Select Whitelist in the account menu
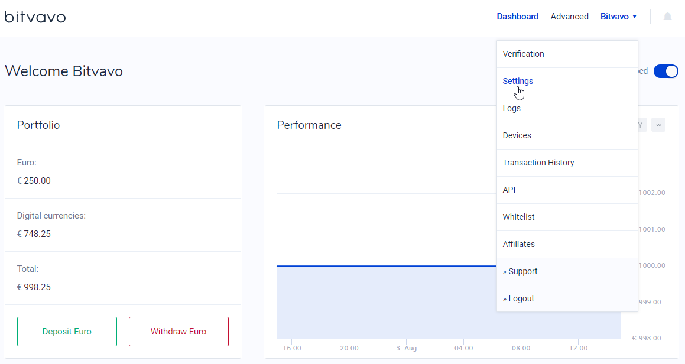Screen dimensions: 685x364 coord(518,217)
